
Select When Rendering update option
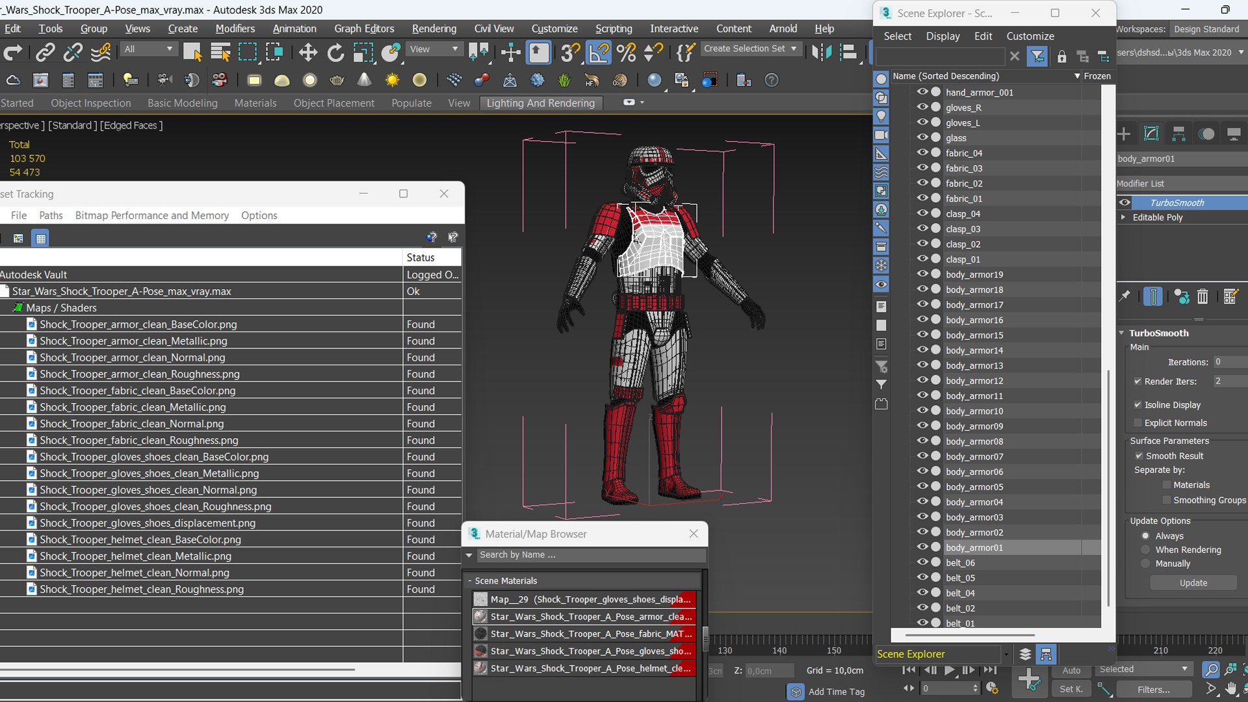[x=1145, y=550]
